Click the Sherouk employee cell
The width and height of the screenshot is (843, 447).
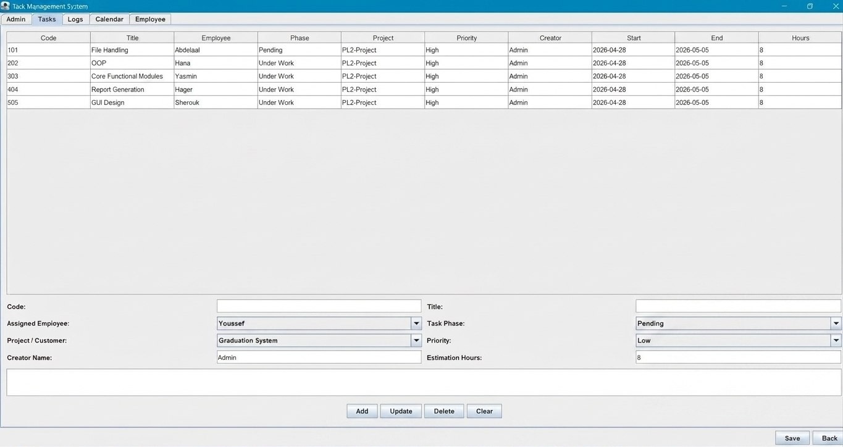[216, 102]
